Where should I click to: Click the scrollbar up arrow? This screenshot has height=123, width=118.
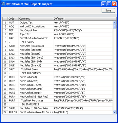114,23
